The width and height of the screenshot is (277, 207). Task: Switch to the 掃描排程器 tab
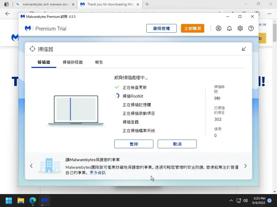click(x=72, y=62)
